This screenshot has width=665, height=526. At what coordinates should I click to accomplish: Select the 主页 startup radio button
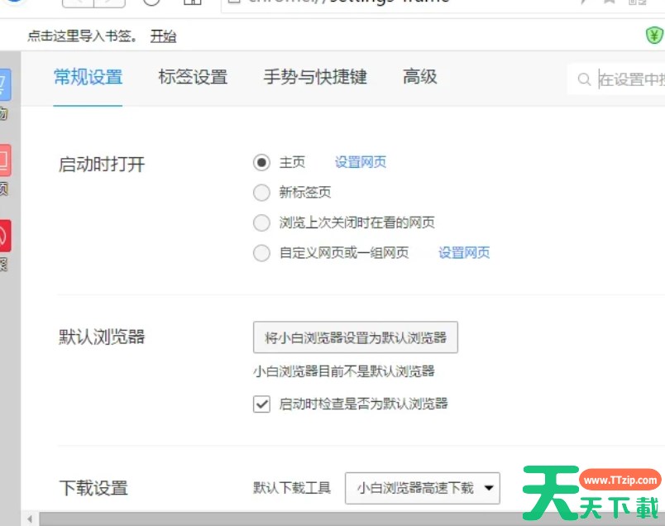[261, 162]
